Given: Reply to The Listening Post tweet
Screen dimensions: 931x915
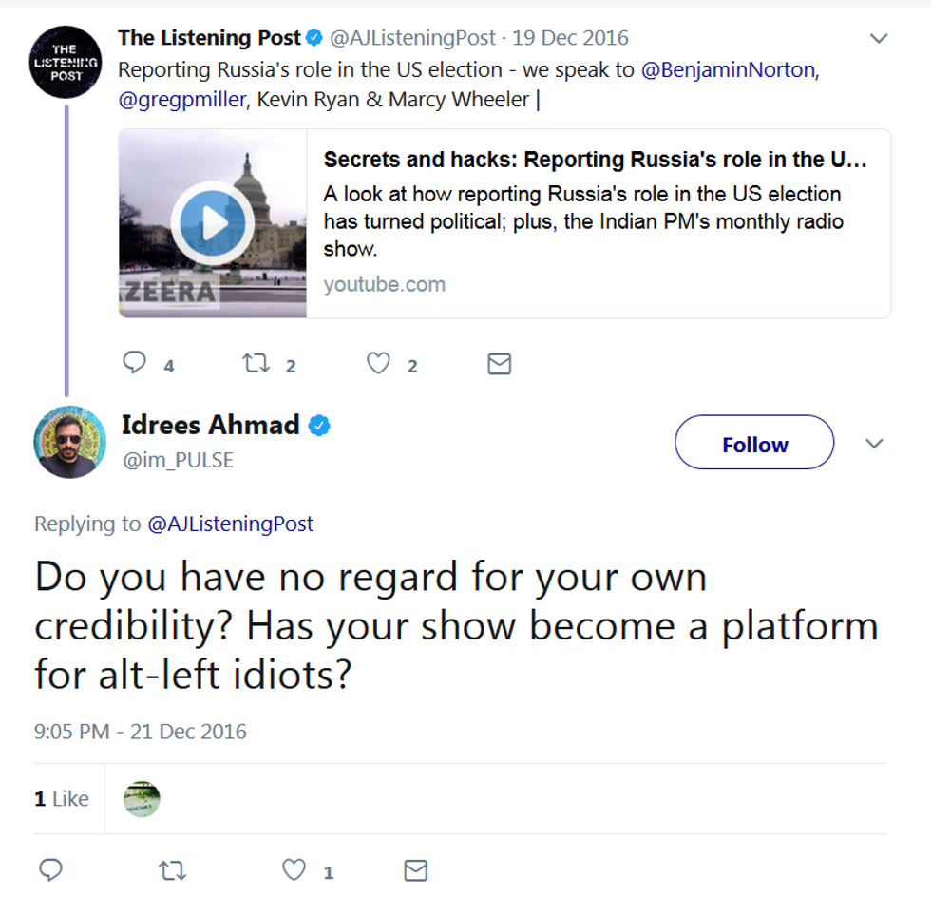Looking at the screenshot, I should pos(136,363).
